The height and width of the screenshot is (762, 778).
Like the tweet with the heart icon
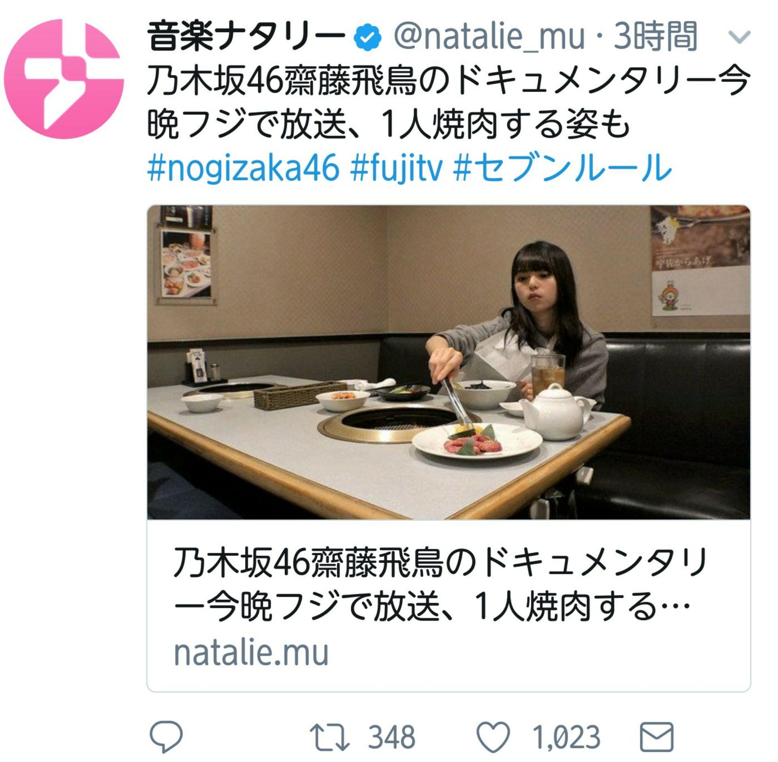[493, 736]
